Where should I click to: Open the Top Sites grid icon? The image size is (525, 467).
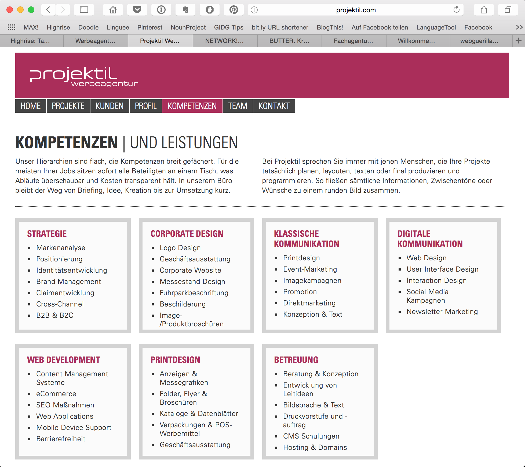click(x=12, y=27)
